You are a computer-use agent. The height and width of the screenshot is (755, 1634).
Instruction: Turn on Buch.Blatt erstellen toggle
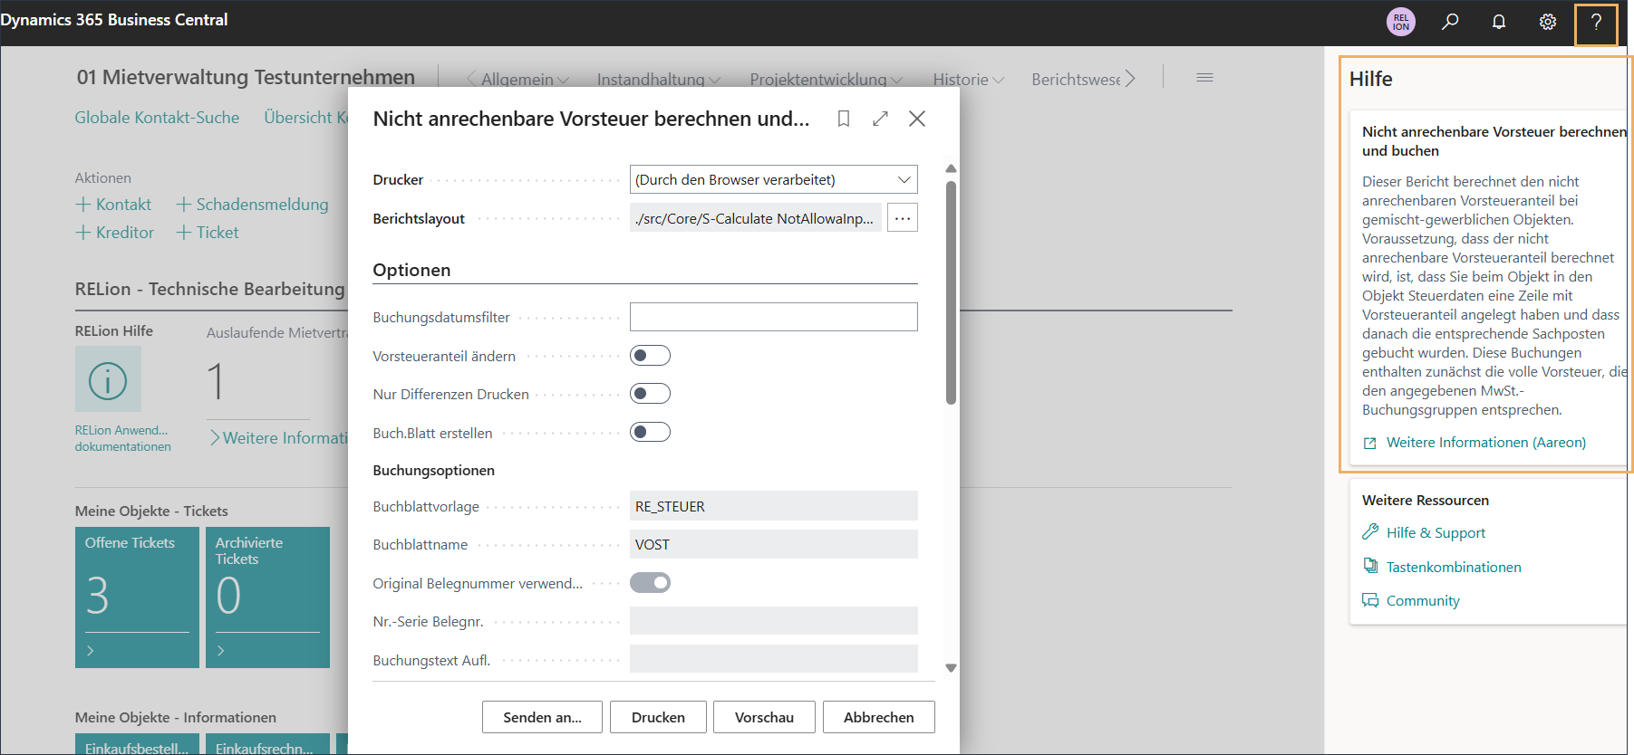click(x=650, y=433)
